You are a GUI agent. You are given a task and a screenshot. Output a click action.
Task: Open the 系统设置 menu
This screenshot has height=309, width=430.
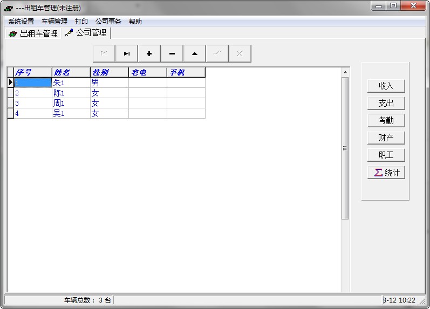[x=21, y=22]
